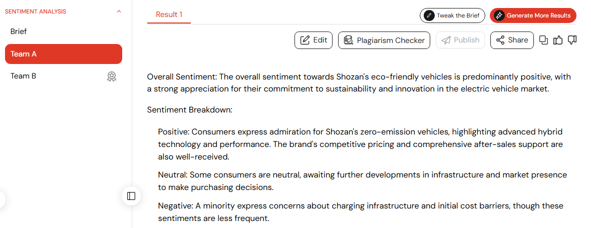Copy the result with the copy icon
Screen dimensions: 591x228
(543, 40)
